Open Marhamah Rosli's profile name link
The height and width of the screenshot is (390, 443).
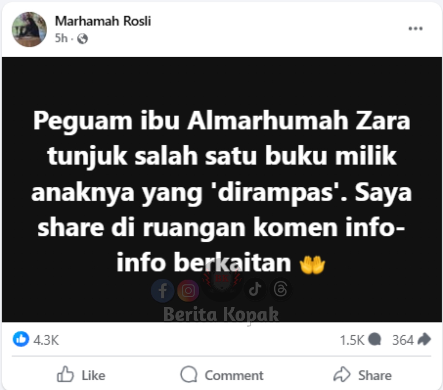click(x=103, y=21)
